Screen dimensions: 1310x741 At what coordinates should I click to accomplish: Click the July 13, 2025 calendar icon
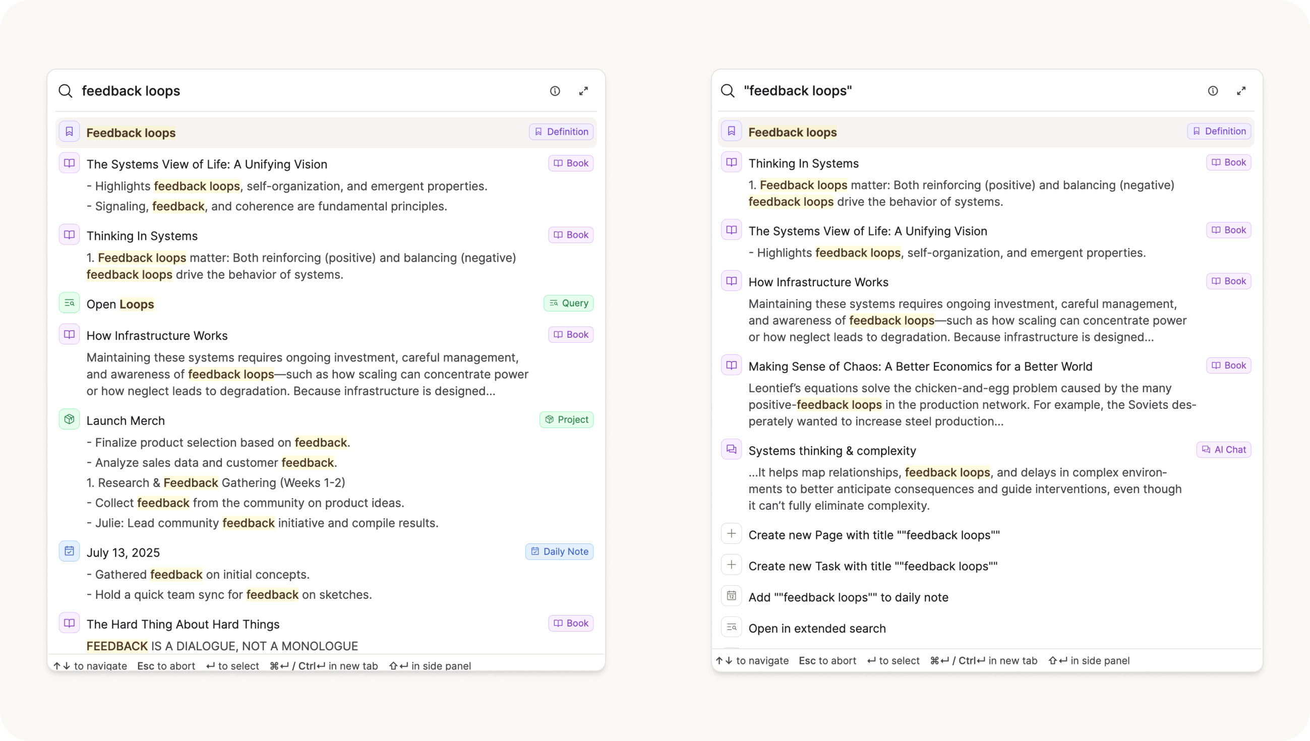click(69, 551)
